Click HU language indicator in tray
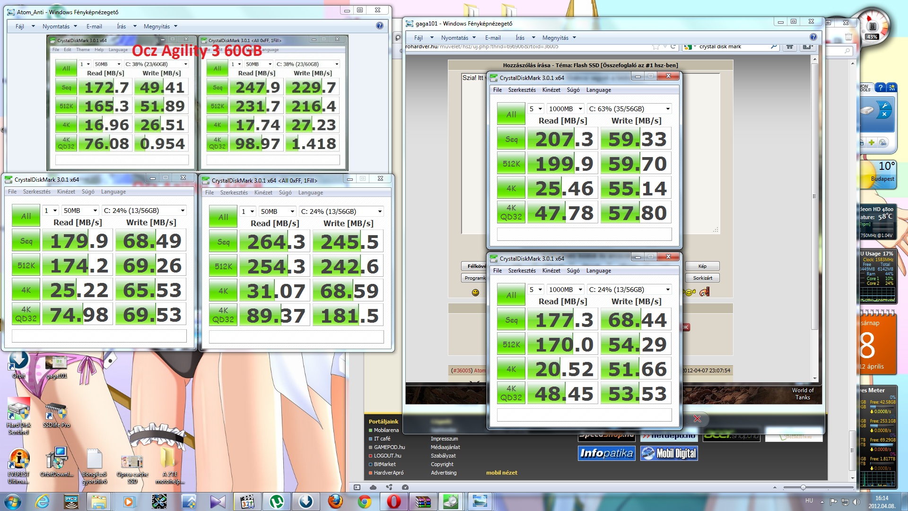This screenshot has width=908, height=511. 809,501
